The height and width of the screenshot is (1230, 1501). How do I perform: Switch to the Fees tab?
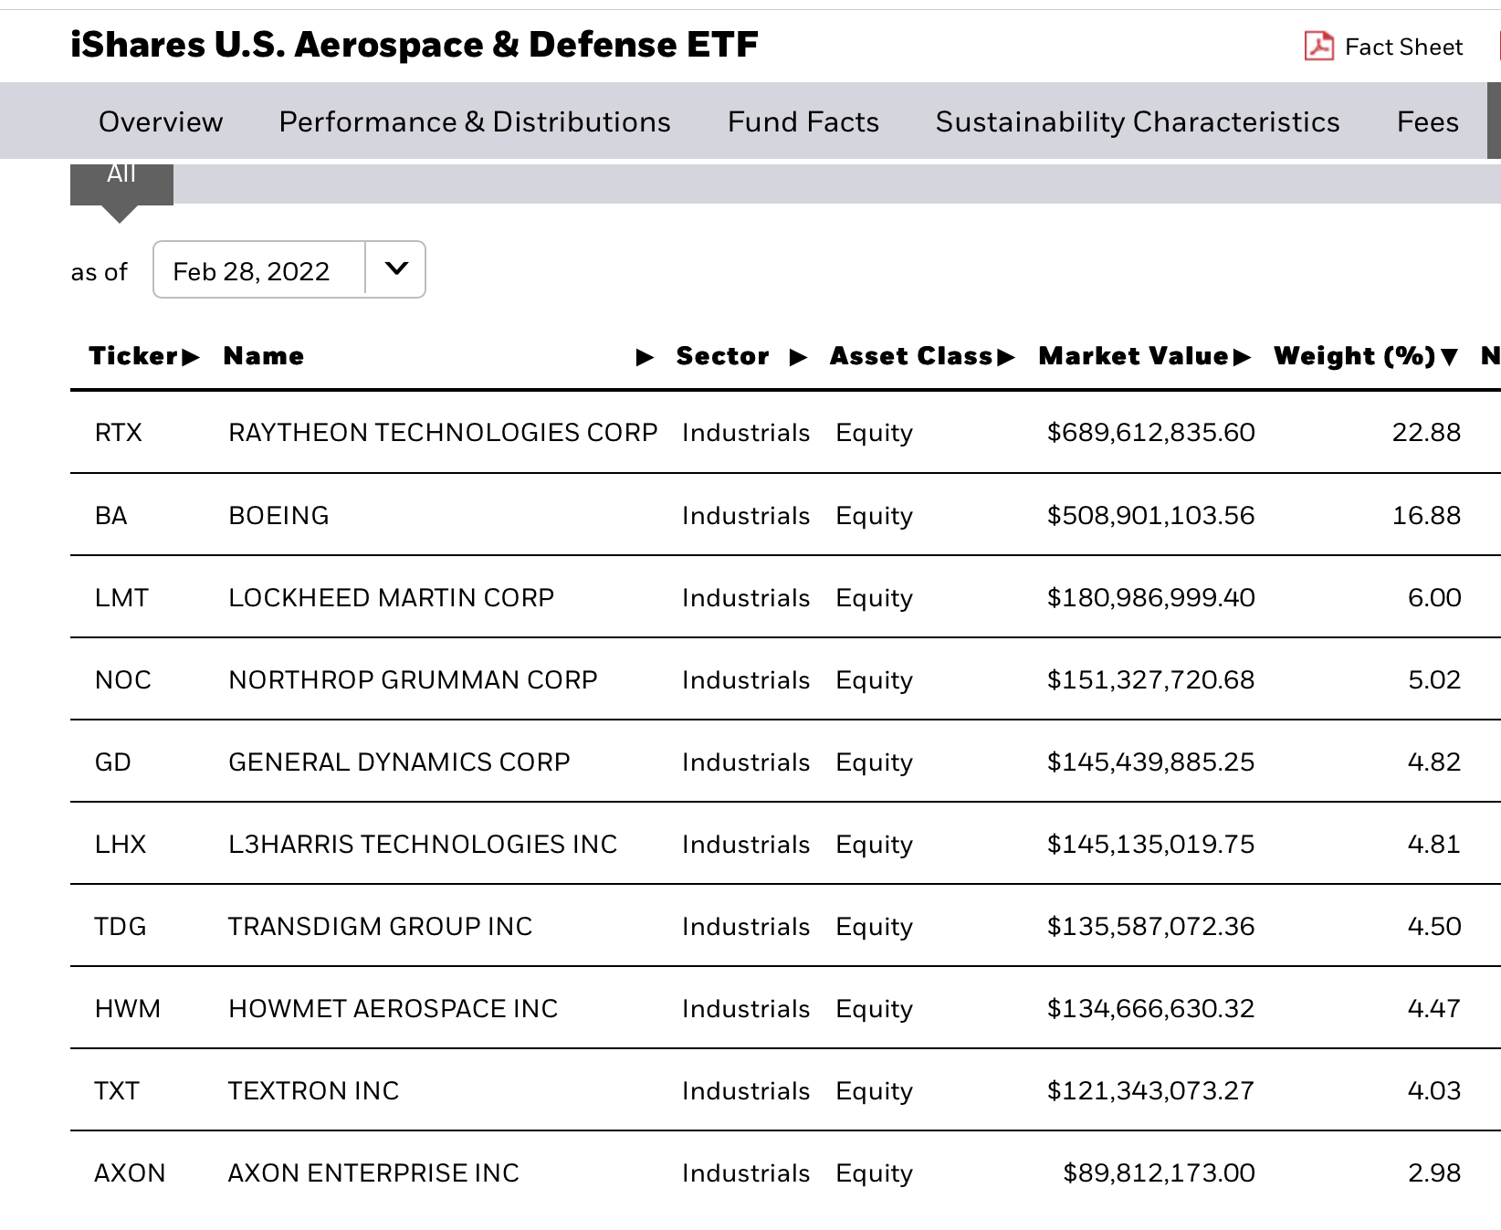pos(1428,121)
